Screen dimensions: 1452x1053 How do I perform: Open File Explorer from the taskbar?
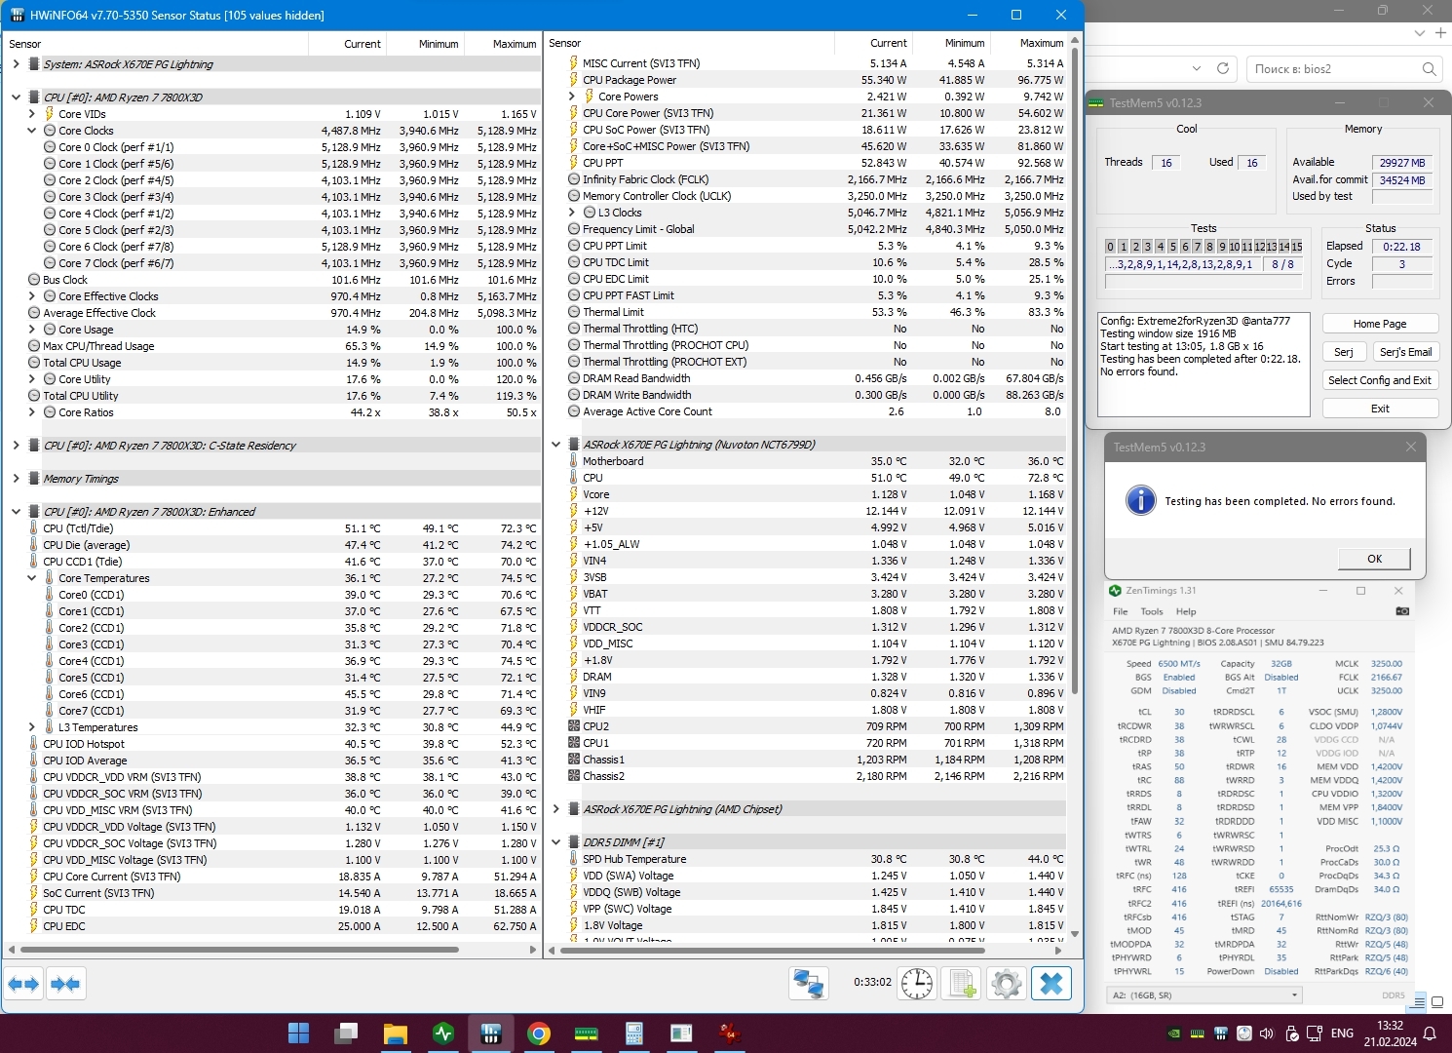395,1033
